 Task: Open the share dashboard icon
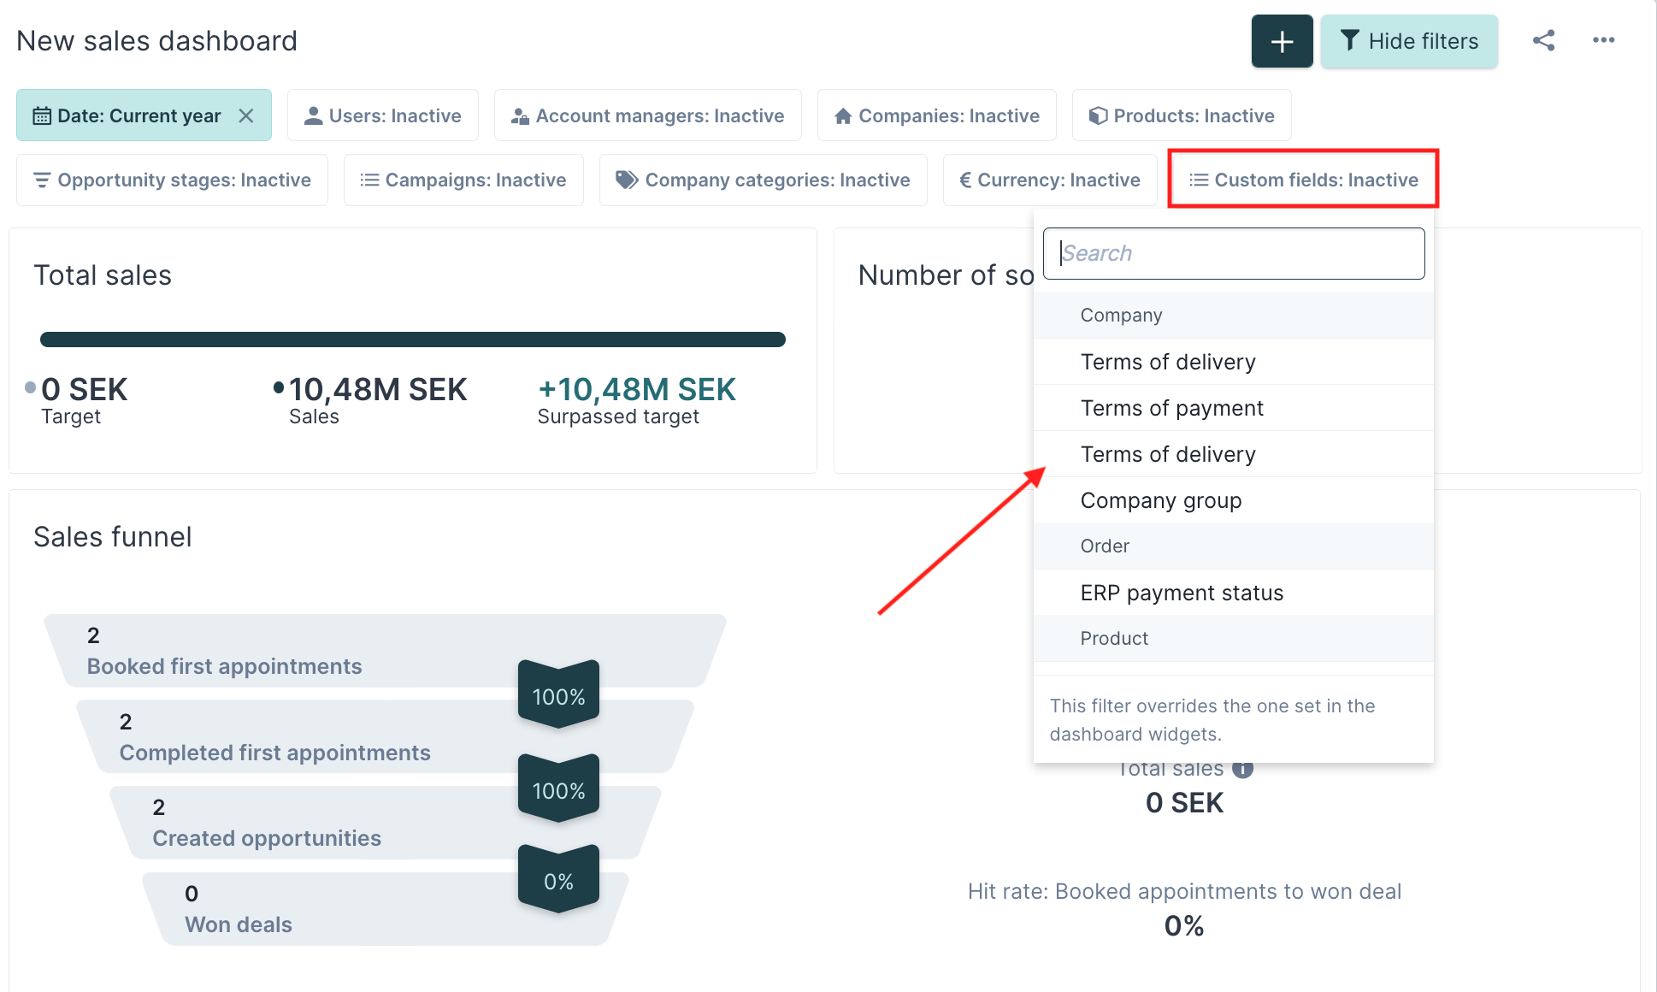pos(1543,40)
